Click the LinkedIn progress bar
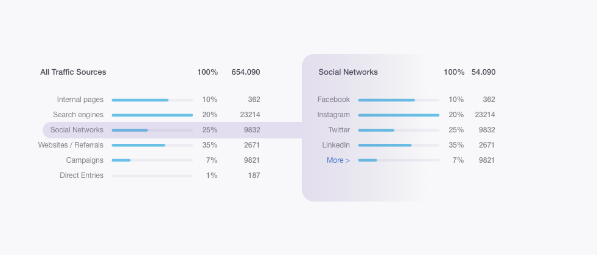Screen dimensions: 597x255 pyautogui.click(x=399, y=145)
